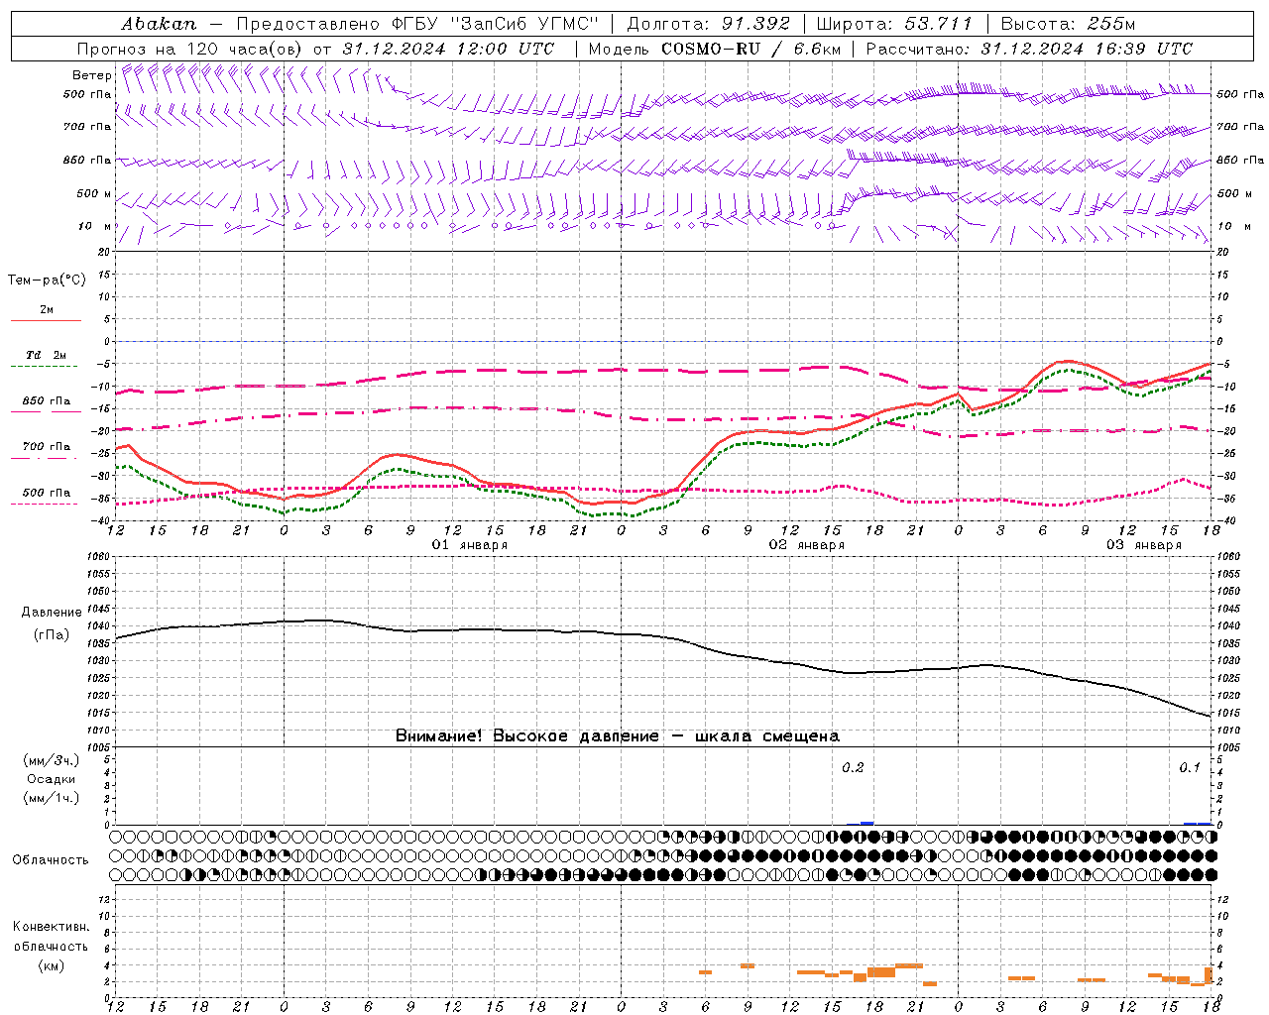Click the Abakan station title

pos(159,23)
